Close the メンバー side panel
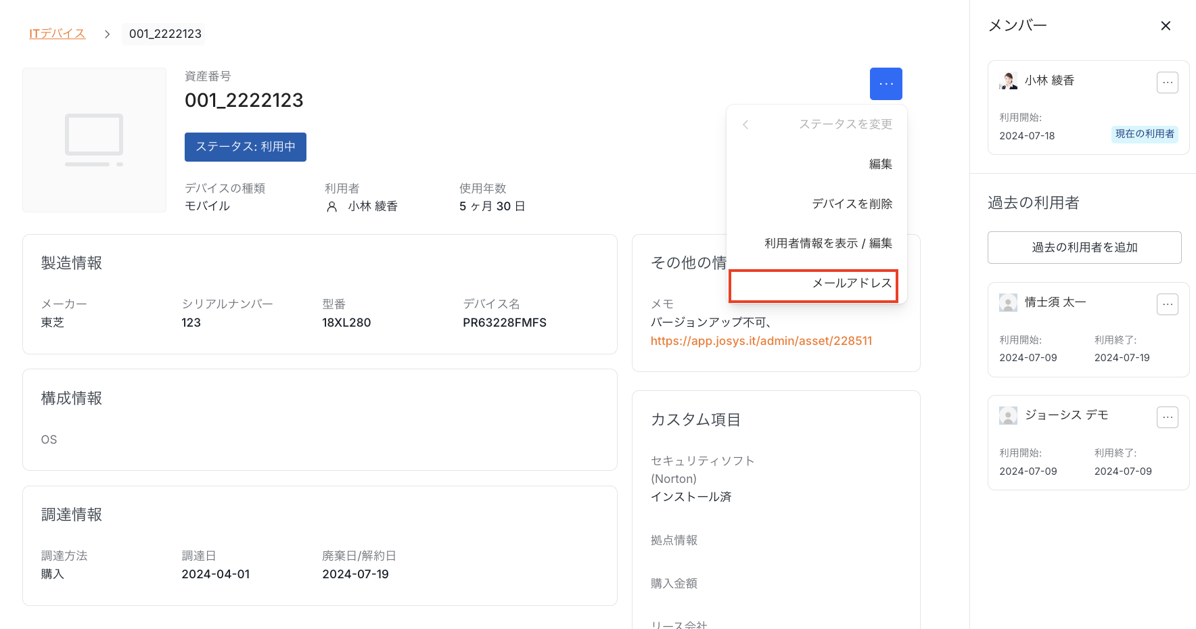The image size is (1196, 629). (1165, 26)
